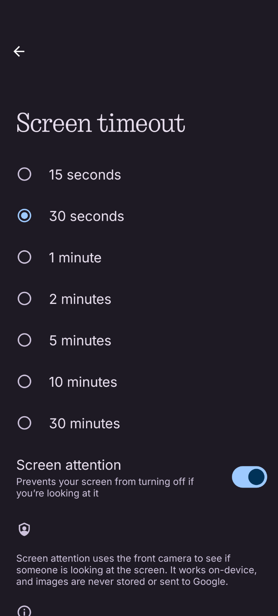
Task: Select the 30 seconds radio button
Action: coord(25,216)
